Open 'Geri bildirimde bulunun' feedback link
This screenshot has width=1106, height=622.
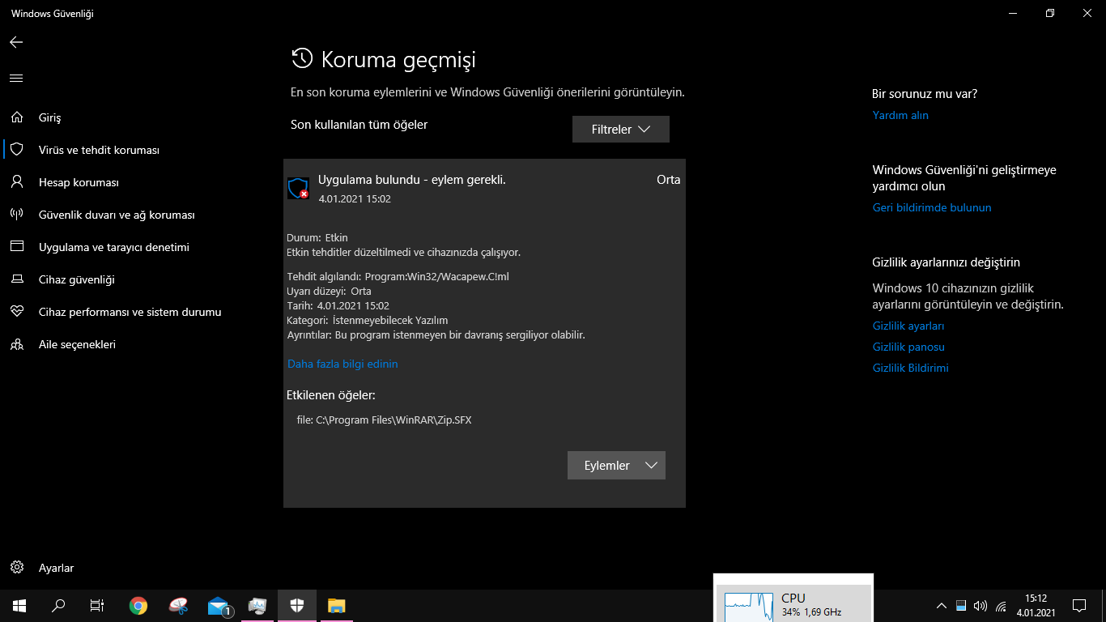coord(932,207)
